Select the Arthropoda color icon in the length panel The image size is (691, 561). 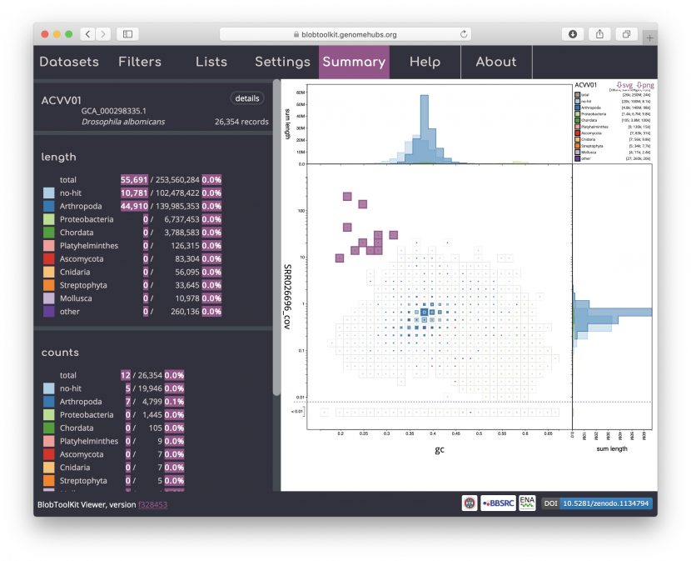click(x=49, y=206)
